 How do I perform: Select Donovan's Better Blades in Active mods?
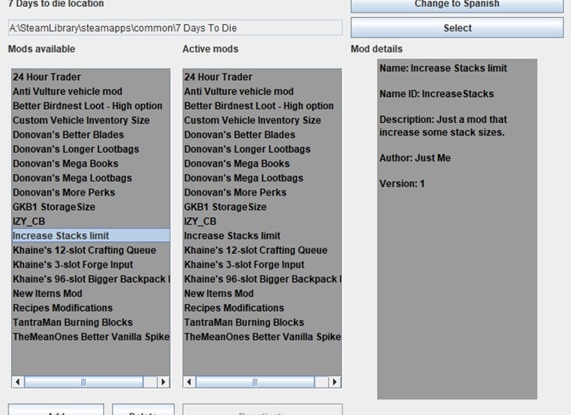pyautogui.click(x=262, y=135)
